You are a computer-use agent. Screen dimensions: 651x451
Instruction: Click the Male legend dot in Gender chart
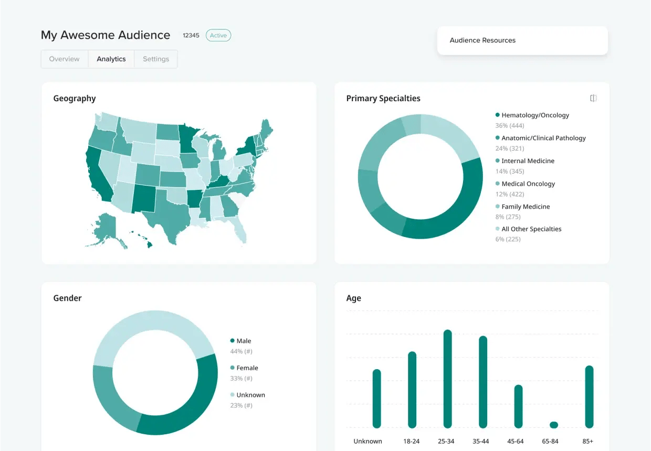(x=232, y=341)
